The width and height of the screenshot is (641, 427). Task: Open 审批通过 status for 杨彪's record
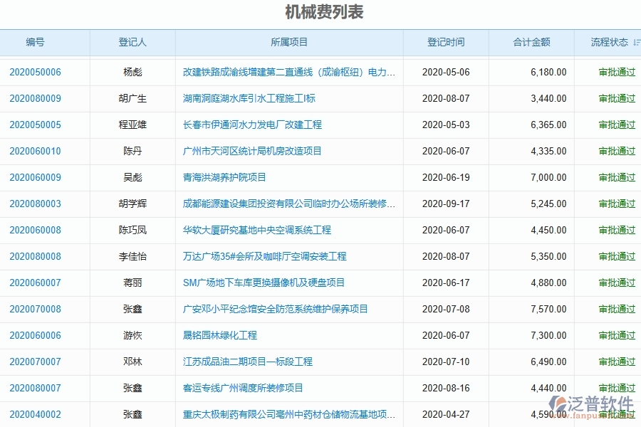coord(617,72)
